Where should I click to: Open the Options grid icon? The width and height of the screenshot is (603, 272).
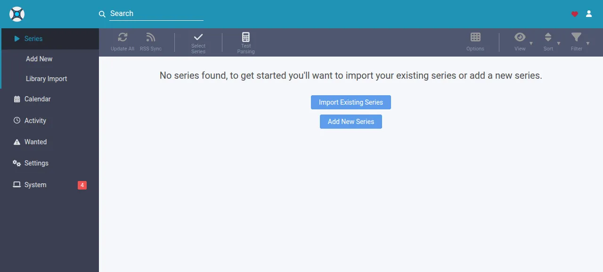[x=475, y=37]
